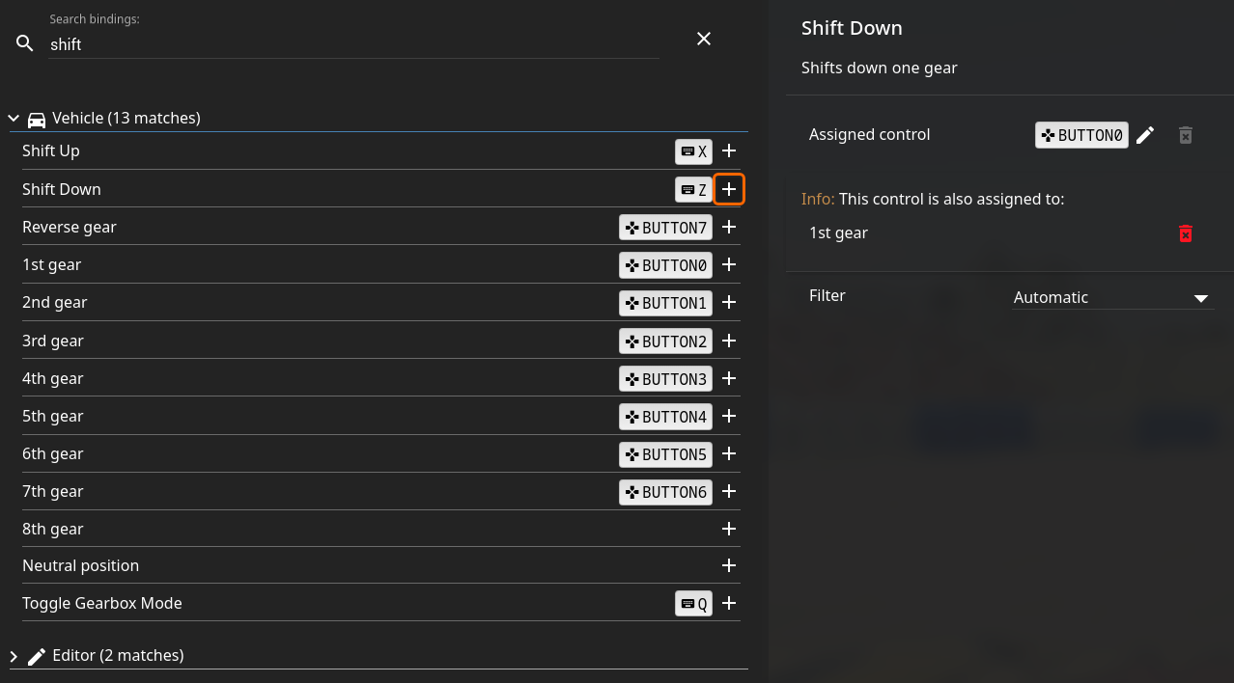Select the Shift Down binding row
This screenshot has height=683, width=1234.
click(290, 189)
